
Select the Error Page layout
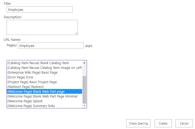[20, 77]
